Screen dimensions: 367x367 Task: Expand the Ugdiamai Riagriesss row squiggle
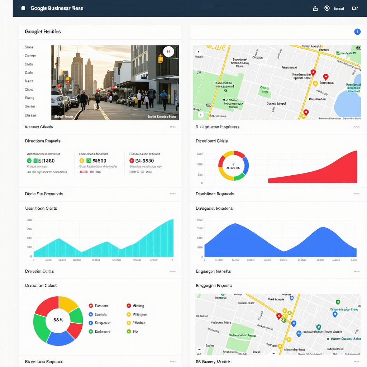tap(357, 127)
